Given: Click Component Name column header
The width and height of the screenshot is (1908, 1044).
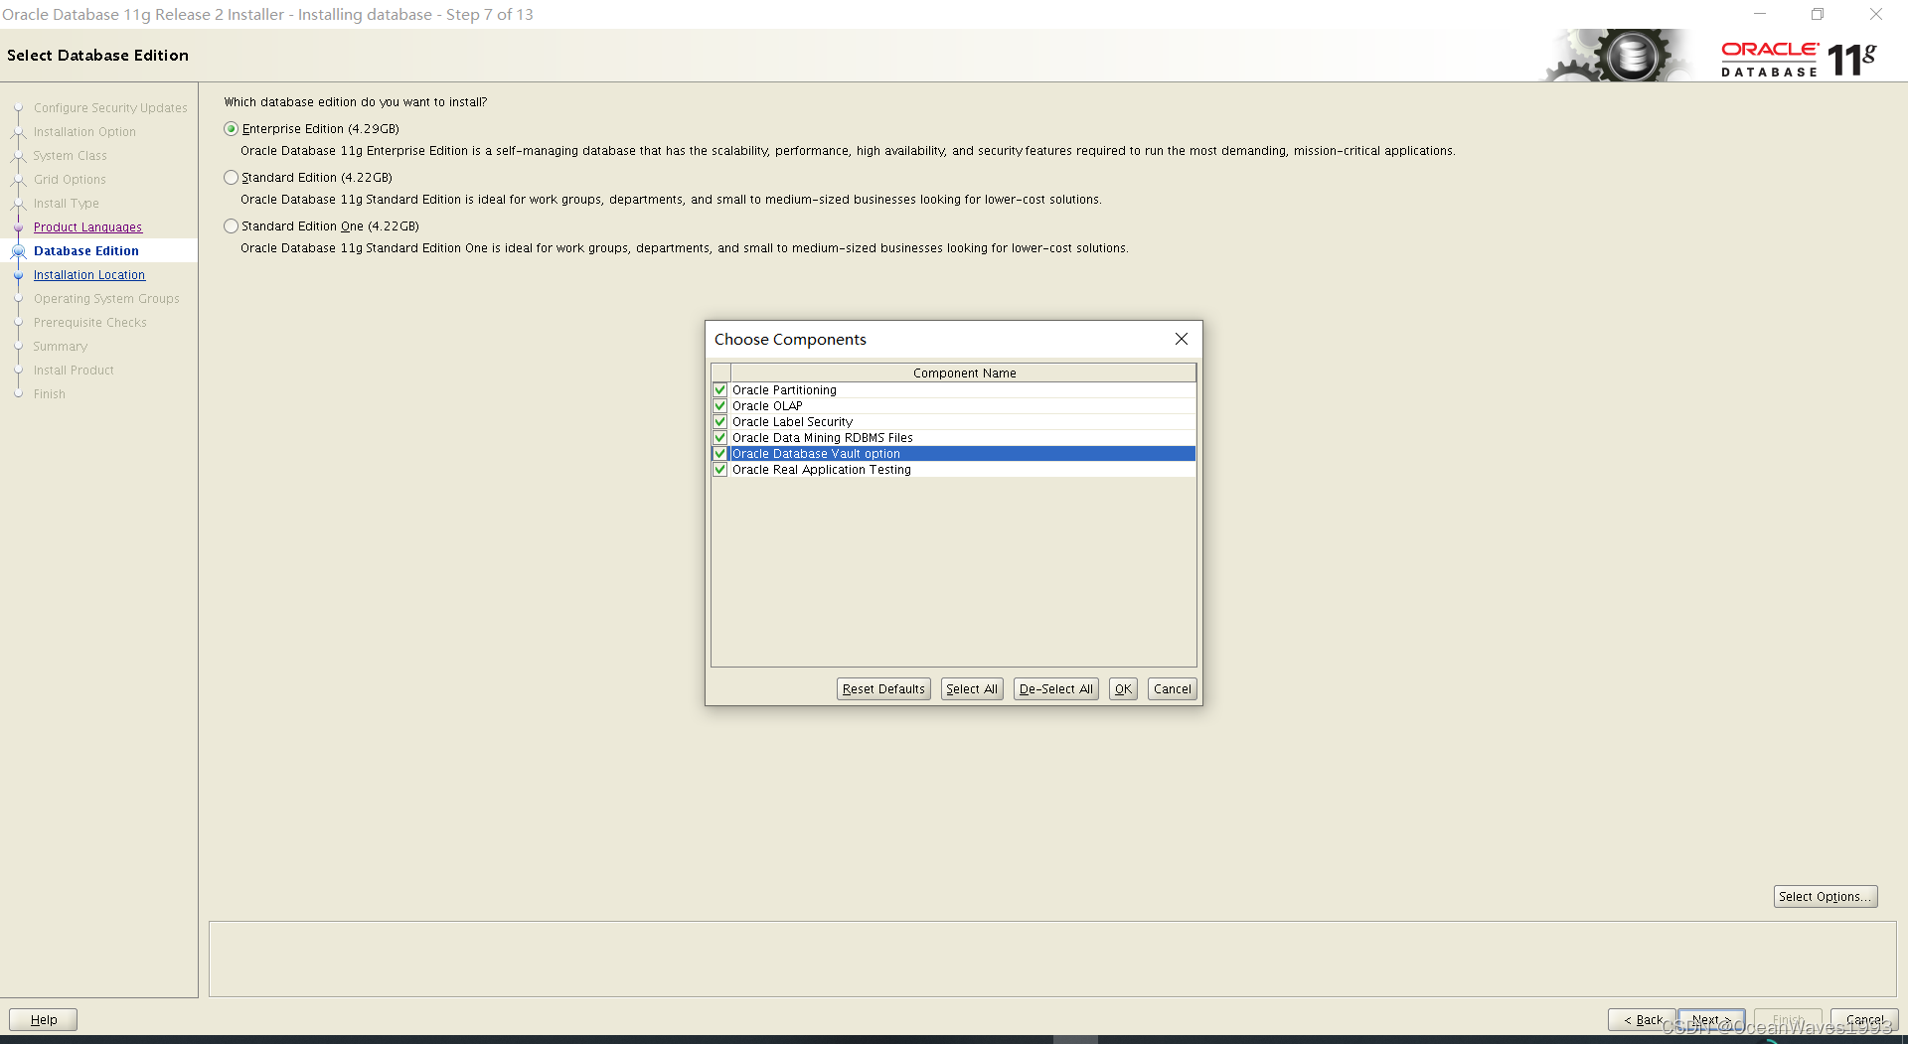Looking at the screenshot, I should click(964, 373).
